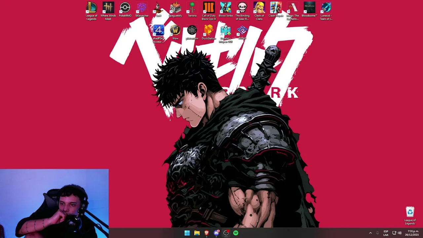The image size is (423, 238).
Task: Open the DuckStation shortcut
Action: click(x=209, y=32)
